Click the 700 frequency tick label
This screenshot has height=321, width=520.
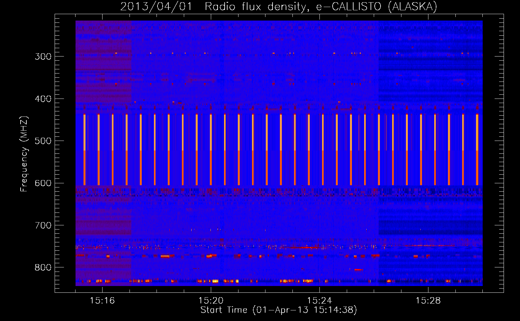click(43, 225)
